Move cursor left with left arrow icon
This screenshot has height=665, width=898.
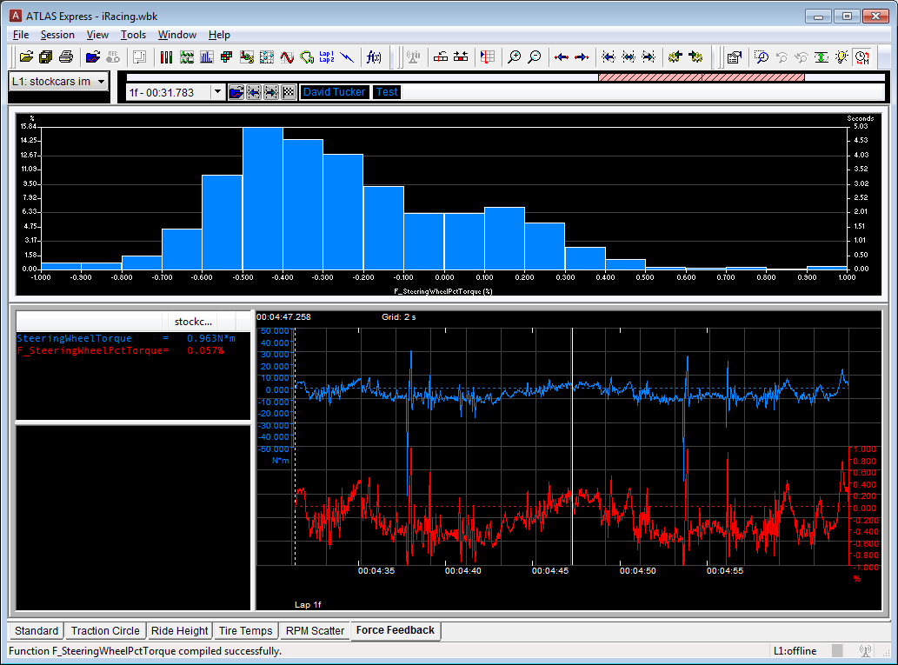562,57
